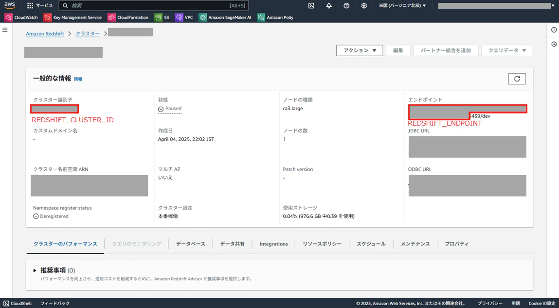Click フィードバック in footer

(x=55, y=303)
